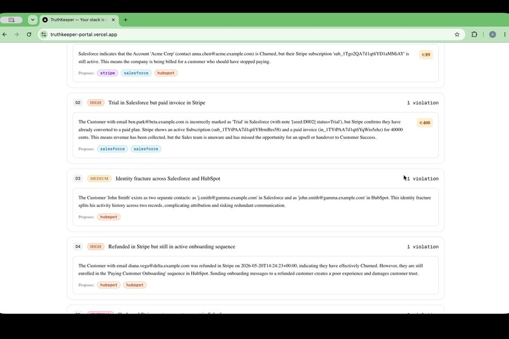The width and height of the screenshot is (509, 339).
Task: Expand the tab search dropdown chevron
Action: pyautogui.click(x=32, y=20)
